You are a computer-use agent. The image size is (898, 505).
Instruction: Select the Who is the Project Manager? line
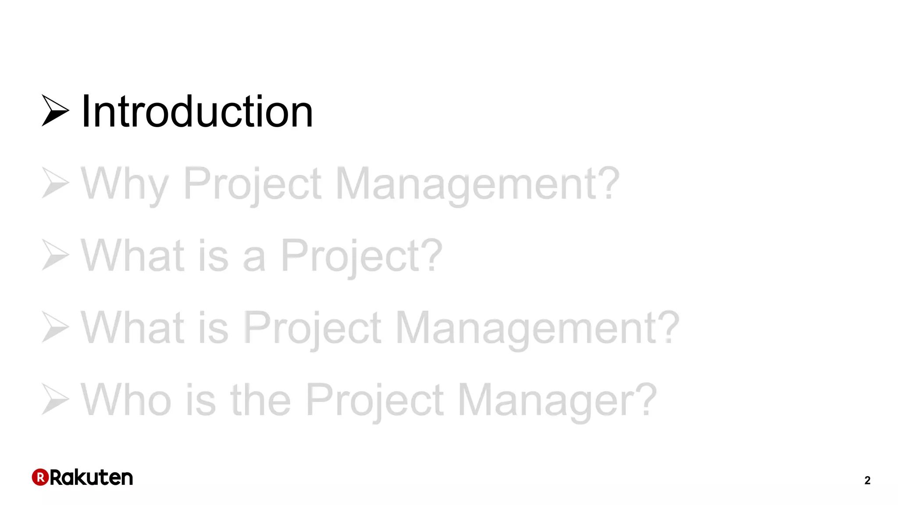[x=368, y=401]
